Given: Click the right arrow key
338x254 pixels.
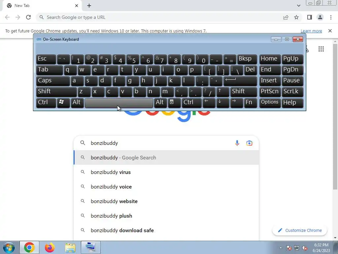Looking at the screenshot, I should [x=237, y=103].
